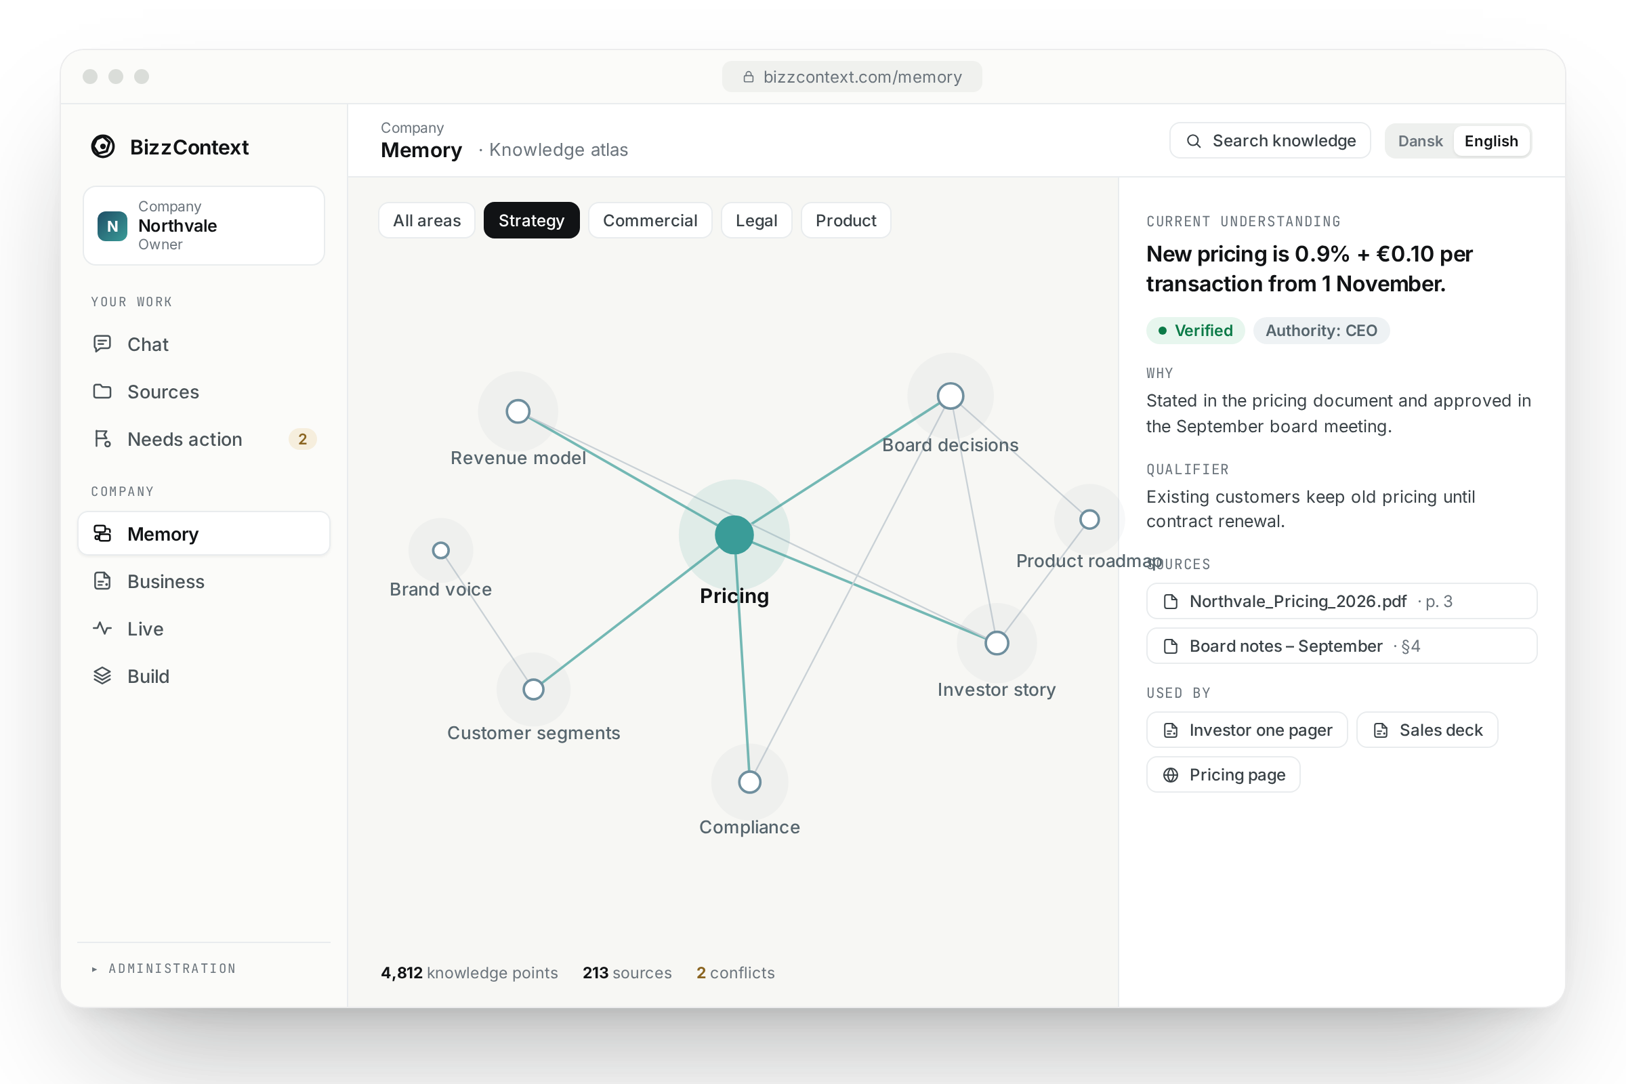The image size is (1626, 1084).
Task: Open the Sources folder item
Action: click(203, 392)
